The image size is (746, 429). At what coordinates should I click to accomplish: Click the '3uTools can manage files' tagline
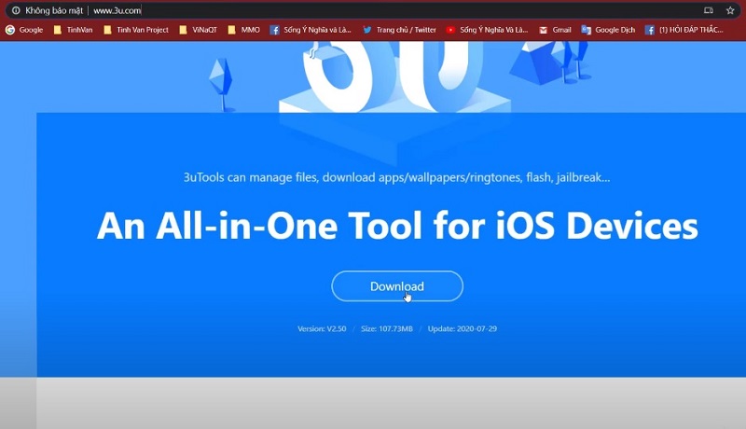397,177
